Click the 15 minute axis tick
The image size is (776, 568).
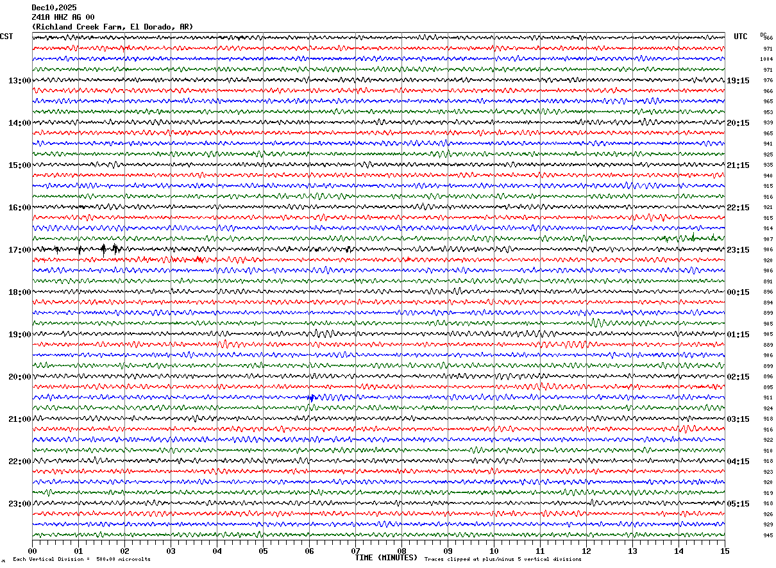tap(725, 551)
